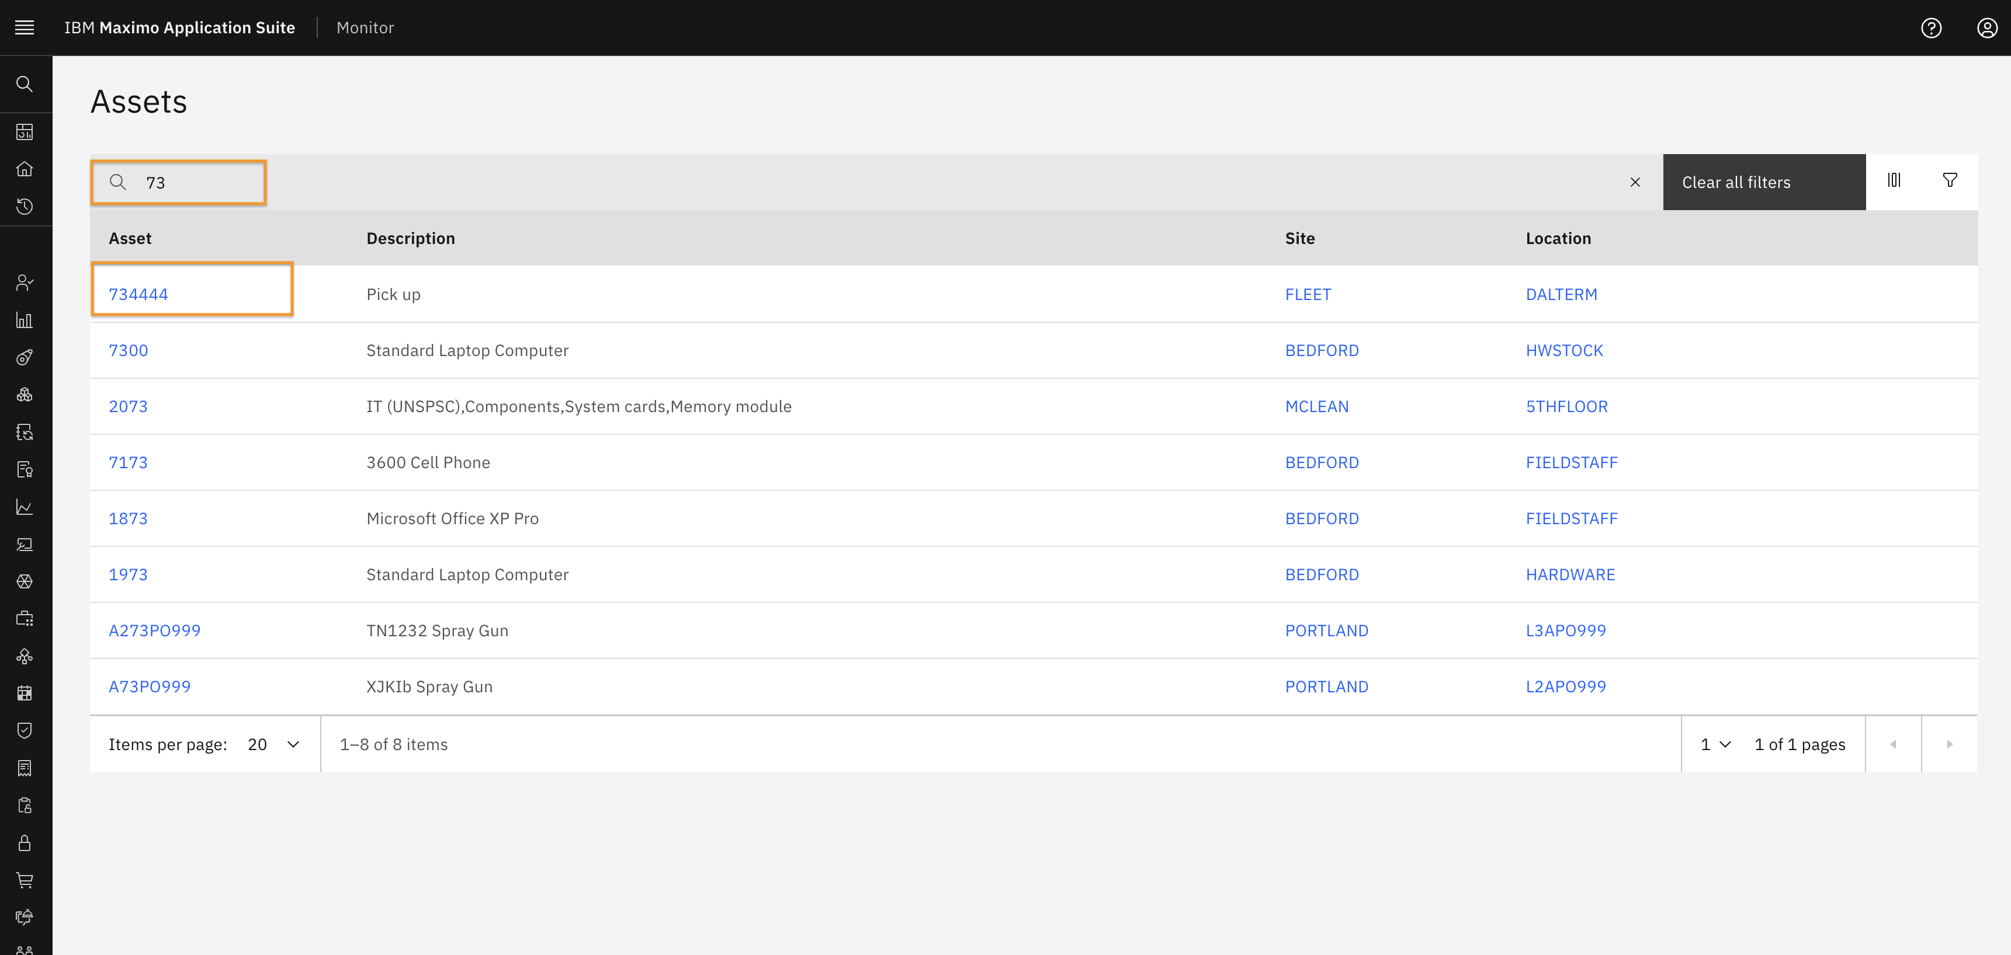Open the line chart sidebar icon
This screenshot has width=2011, height=955.
tap(25, 507)
